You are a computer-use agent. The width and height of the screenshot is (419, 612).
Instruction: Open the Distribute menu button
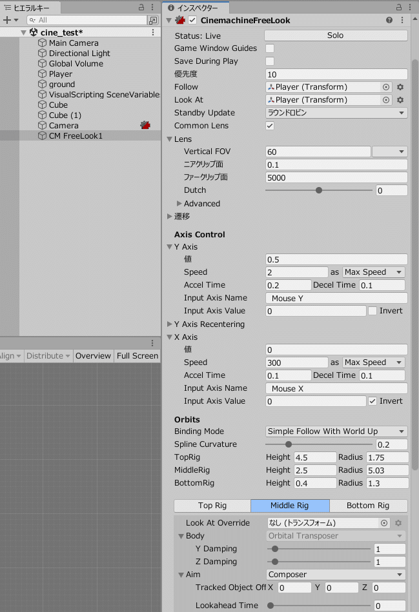(x=48, y=356)
